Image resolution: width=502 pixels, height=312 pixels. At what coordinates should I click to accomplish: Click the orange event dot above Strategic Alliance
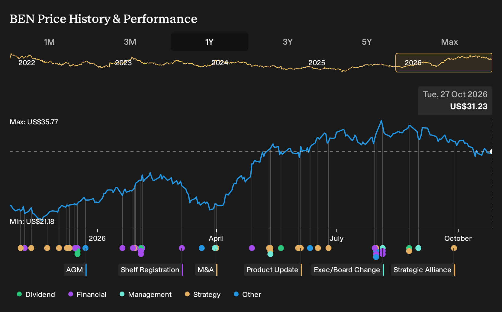(454, 248)
